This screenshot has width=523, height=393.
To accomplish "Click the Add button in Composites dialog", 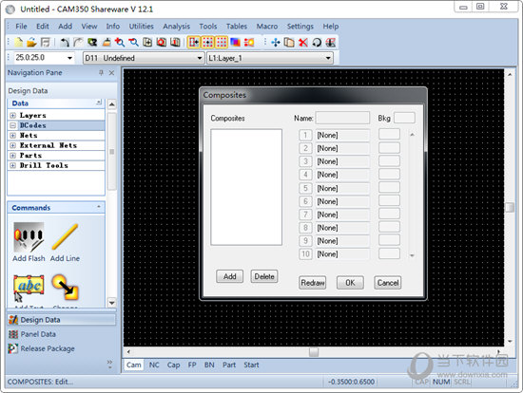I will tap(229, 276).
